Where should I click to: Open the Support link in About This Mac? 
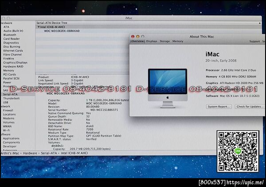click(x=254, y=41)
